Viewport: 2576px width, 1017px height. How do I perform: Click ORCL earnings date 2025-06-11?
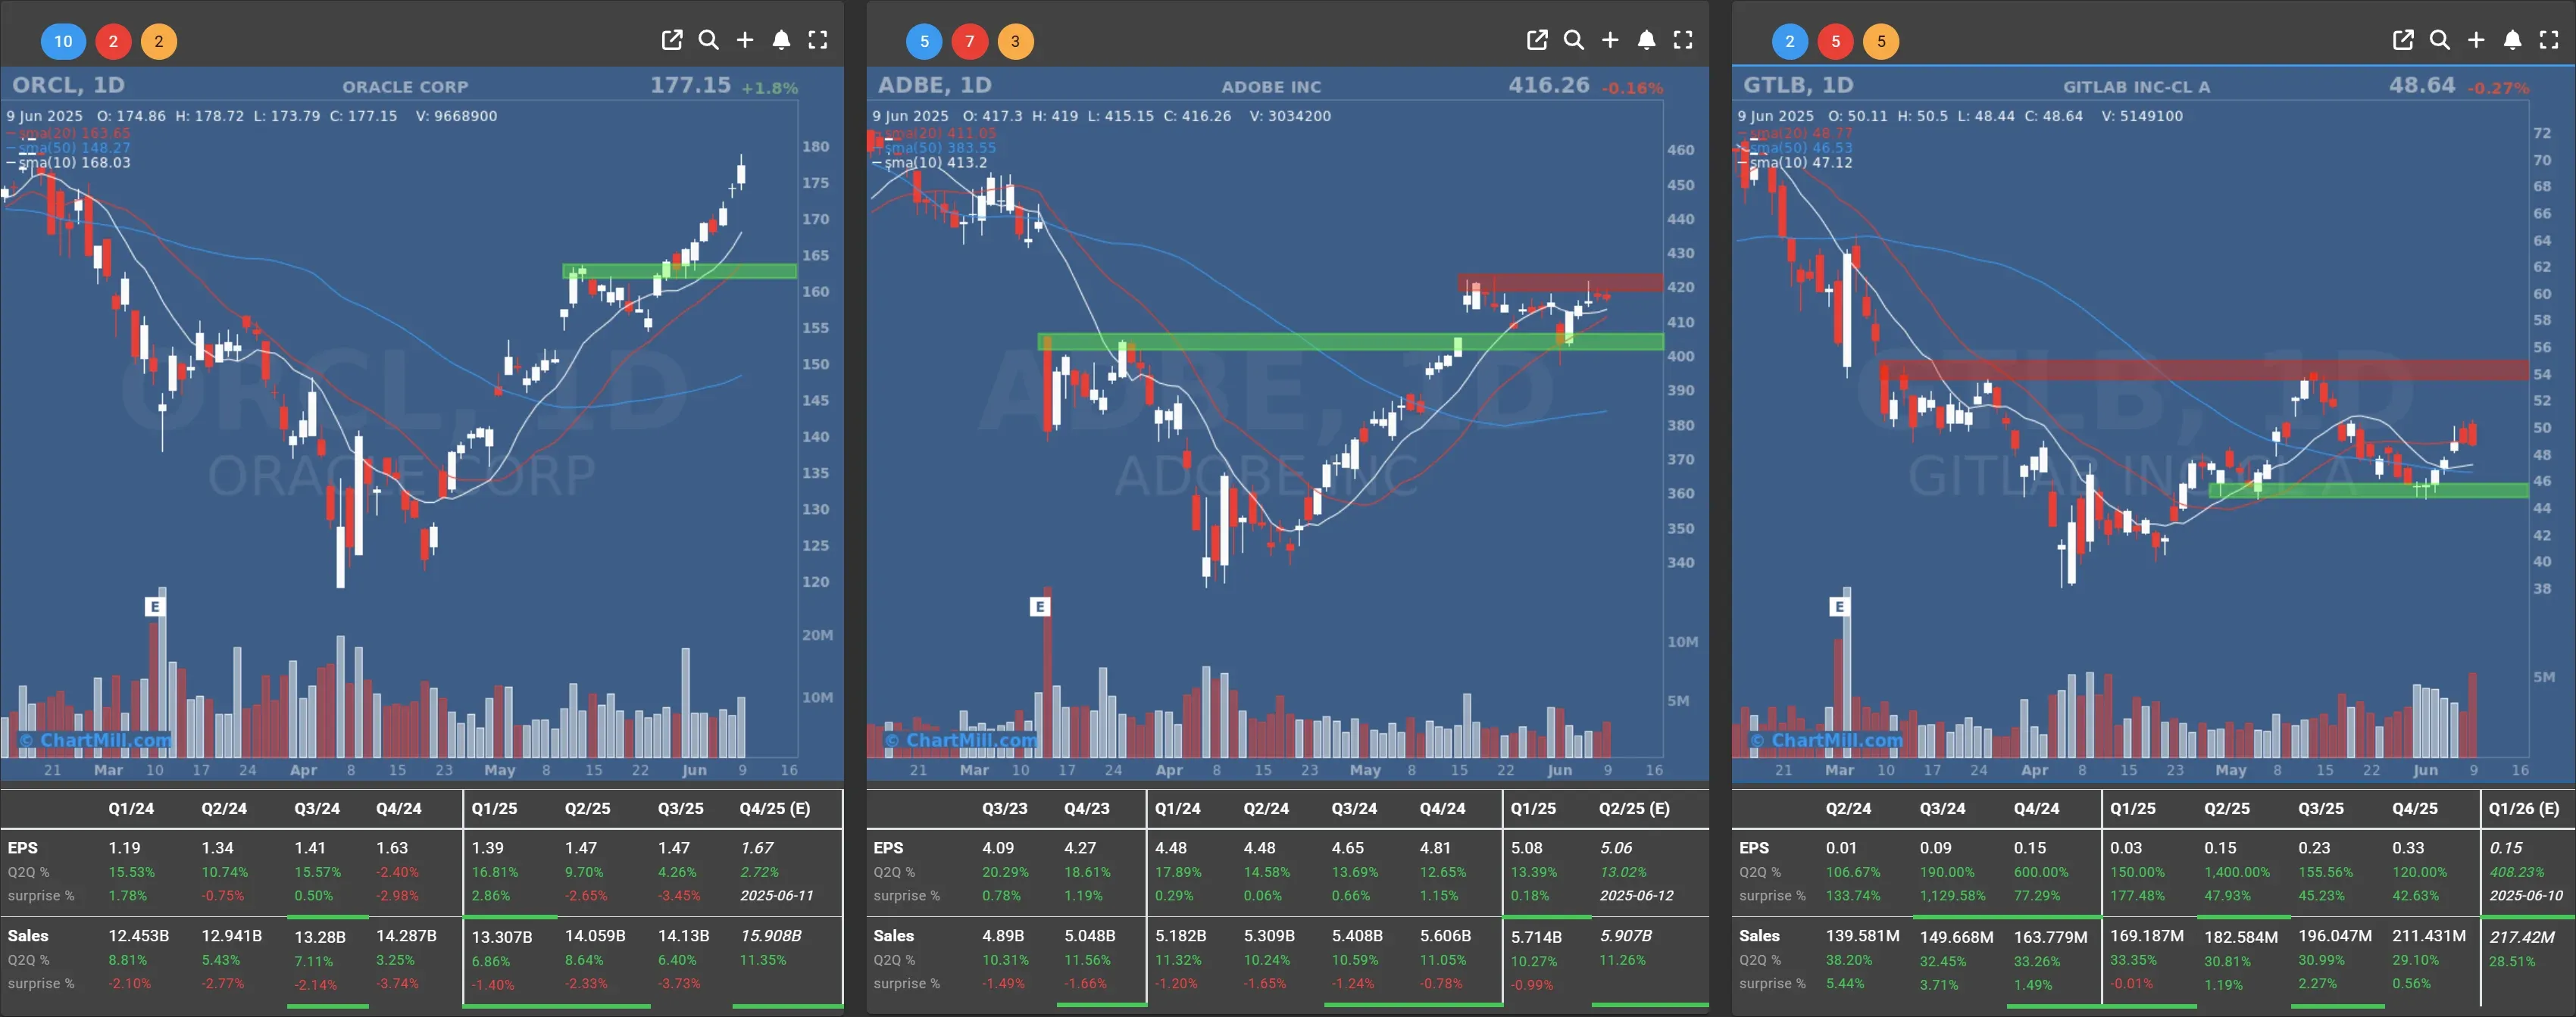(777, 895)
